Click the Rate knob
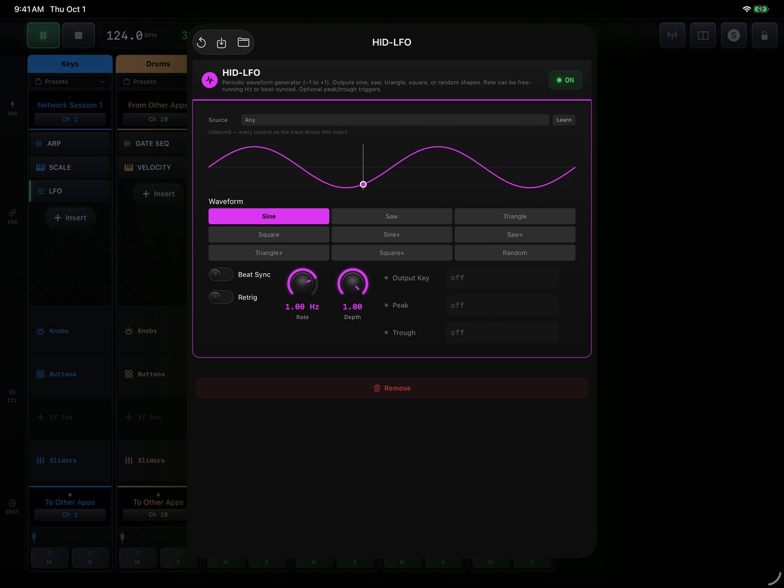This screenshot has height=588, width=784. 302,283
